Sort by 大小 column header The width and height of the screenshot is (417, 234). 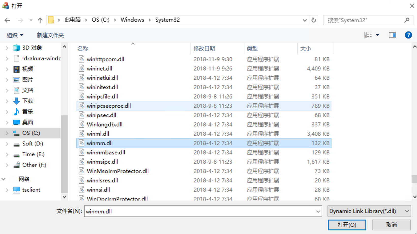pos(315,48)
